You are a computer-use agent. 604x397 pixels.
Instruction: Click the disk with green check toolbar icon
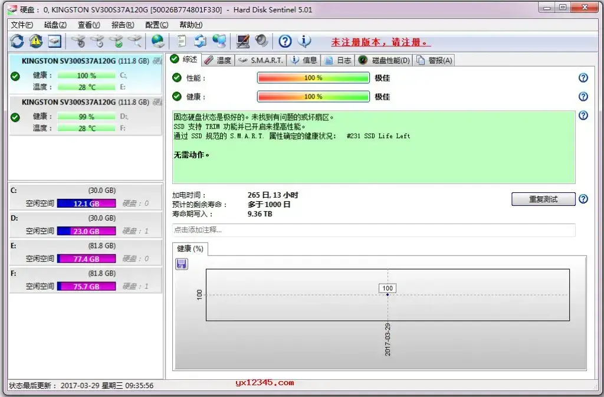pyautogui.click(x=116, y=41)
